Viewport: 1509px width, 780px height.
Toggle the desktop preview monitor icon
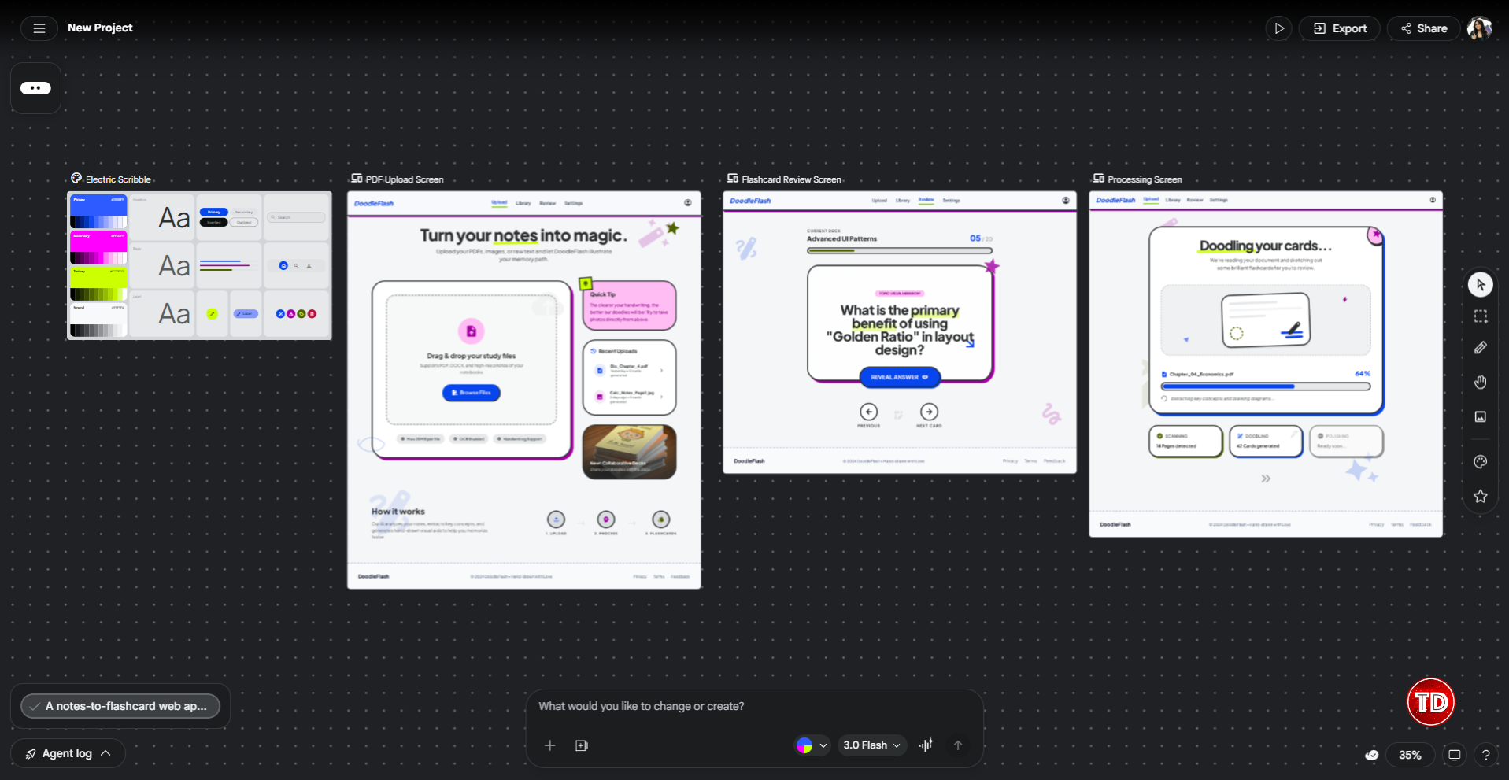coord(1454,755)
